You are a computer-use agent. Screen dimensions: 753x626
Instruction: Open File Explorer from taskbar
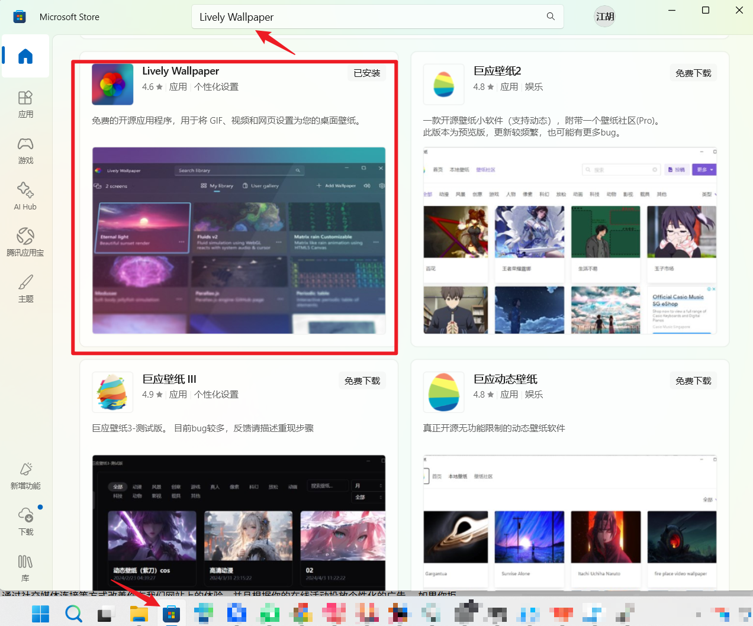tap(139, 614)
